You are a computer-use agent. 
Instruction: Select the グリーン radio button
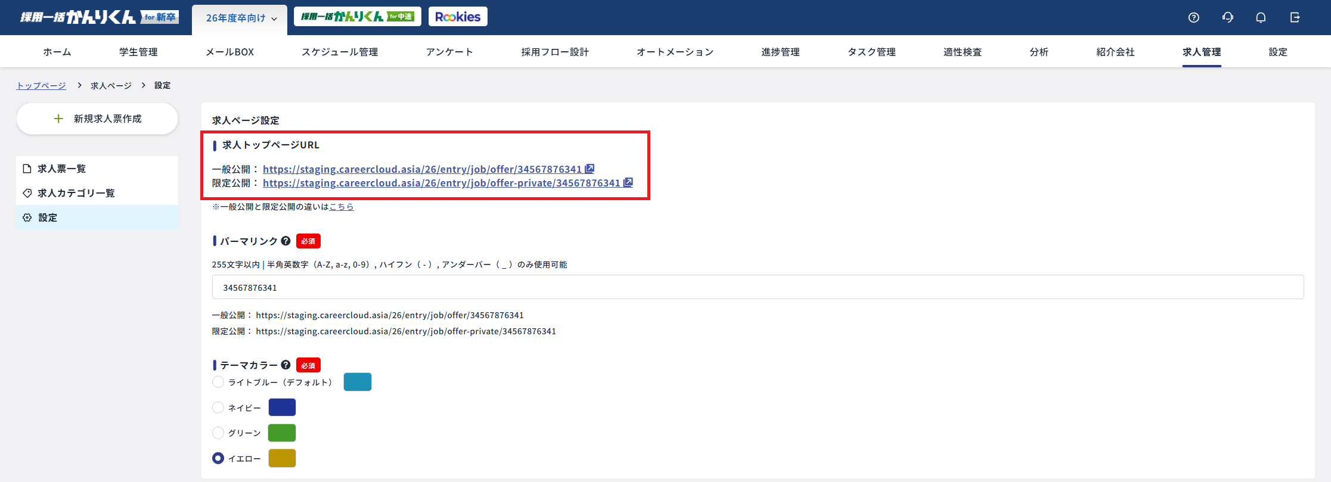218,433
